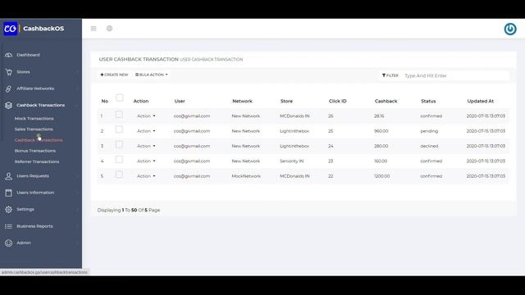Click declined status in row 3
The image size is (525, 295).
pos(429,146)
